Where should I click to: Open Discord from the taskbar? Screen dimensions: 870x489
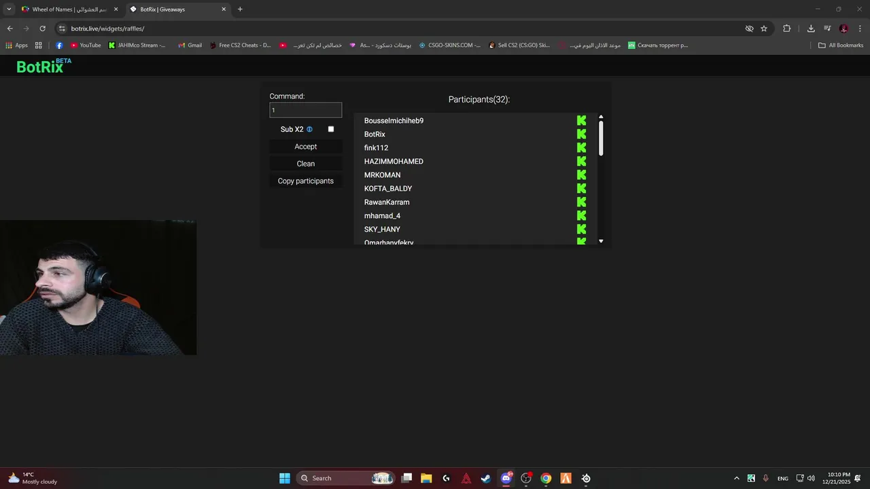click(x=506, y=478)
